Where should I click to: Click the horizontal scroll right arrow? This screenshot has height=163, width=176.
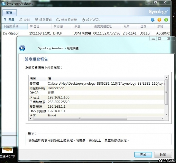tap(162, 118)
